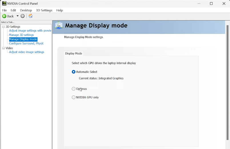Collapse the Video tree node
This screenshot has width=230, height=149.
click(3, 48)
